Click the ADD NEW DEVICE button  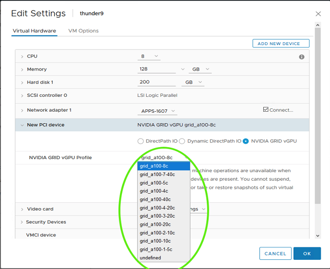pyautogui.click(x=281, y=44)
